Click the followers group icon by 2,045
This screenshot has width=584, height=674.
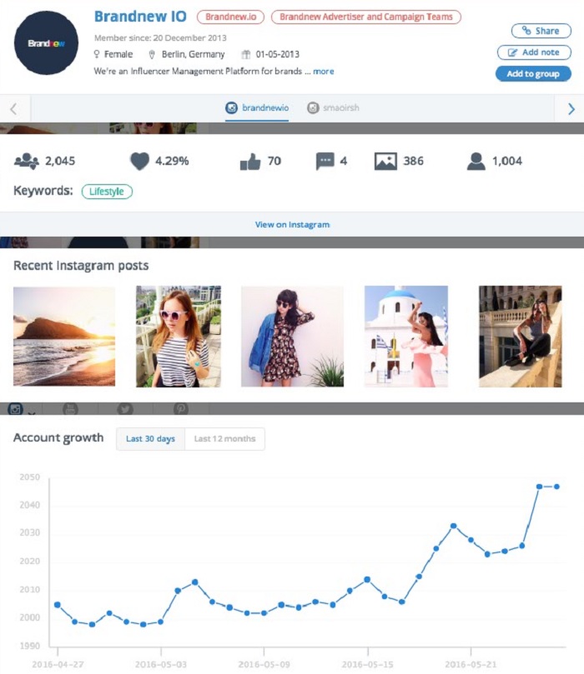(x=27, y=161)
